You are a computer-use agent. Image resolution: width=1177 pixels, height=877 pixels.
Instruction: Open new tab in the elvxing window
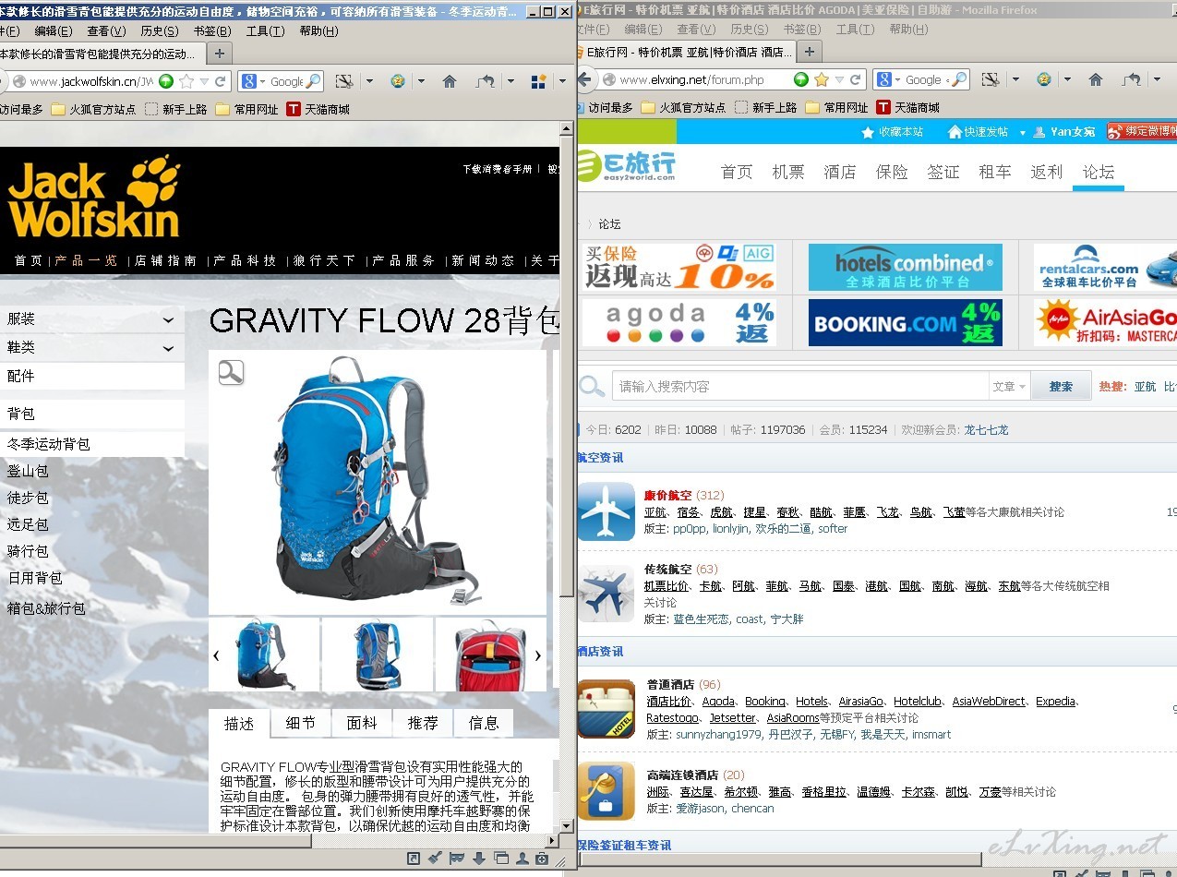pyautogui.click(x=809, y=51)
